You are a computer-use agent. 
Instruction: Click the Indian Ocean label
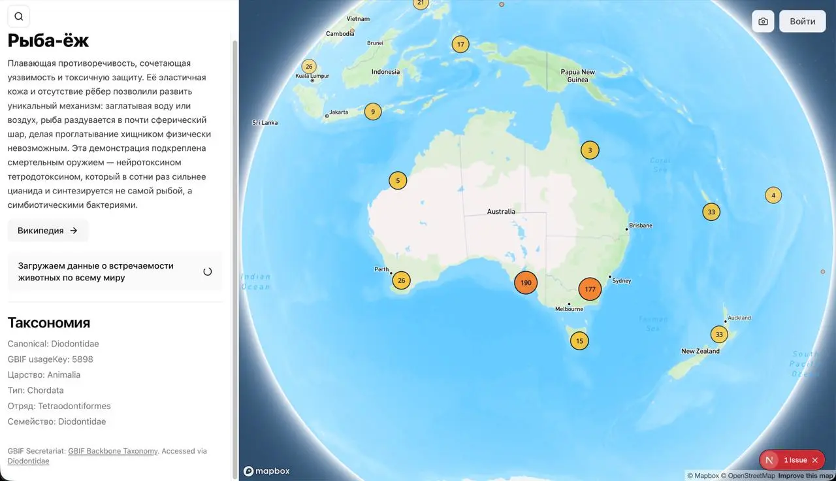(x=255, y=282)
